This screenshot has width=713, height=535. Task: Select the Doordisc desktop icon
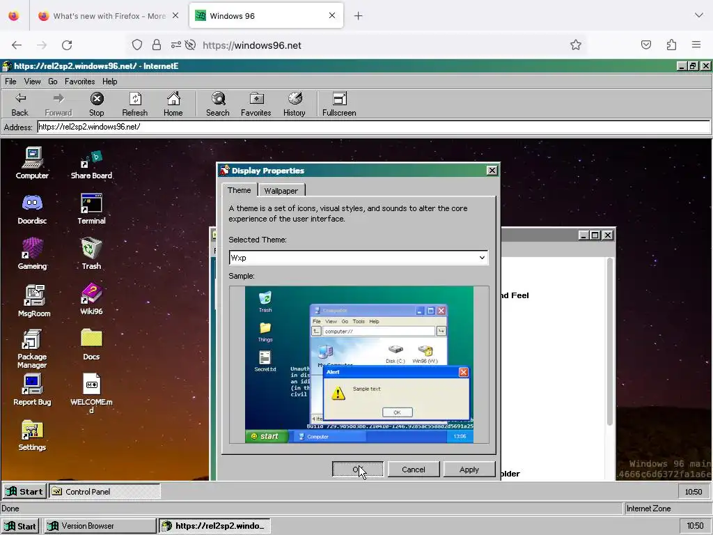[32, 209]
